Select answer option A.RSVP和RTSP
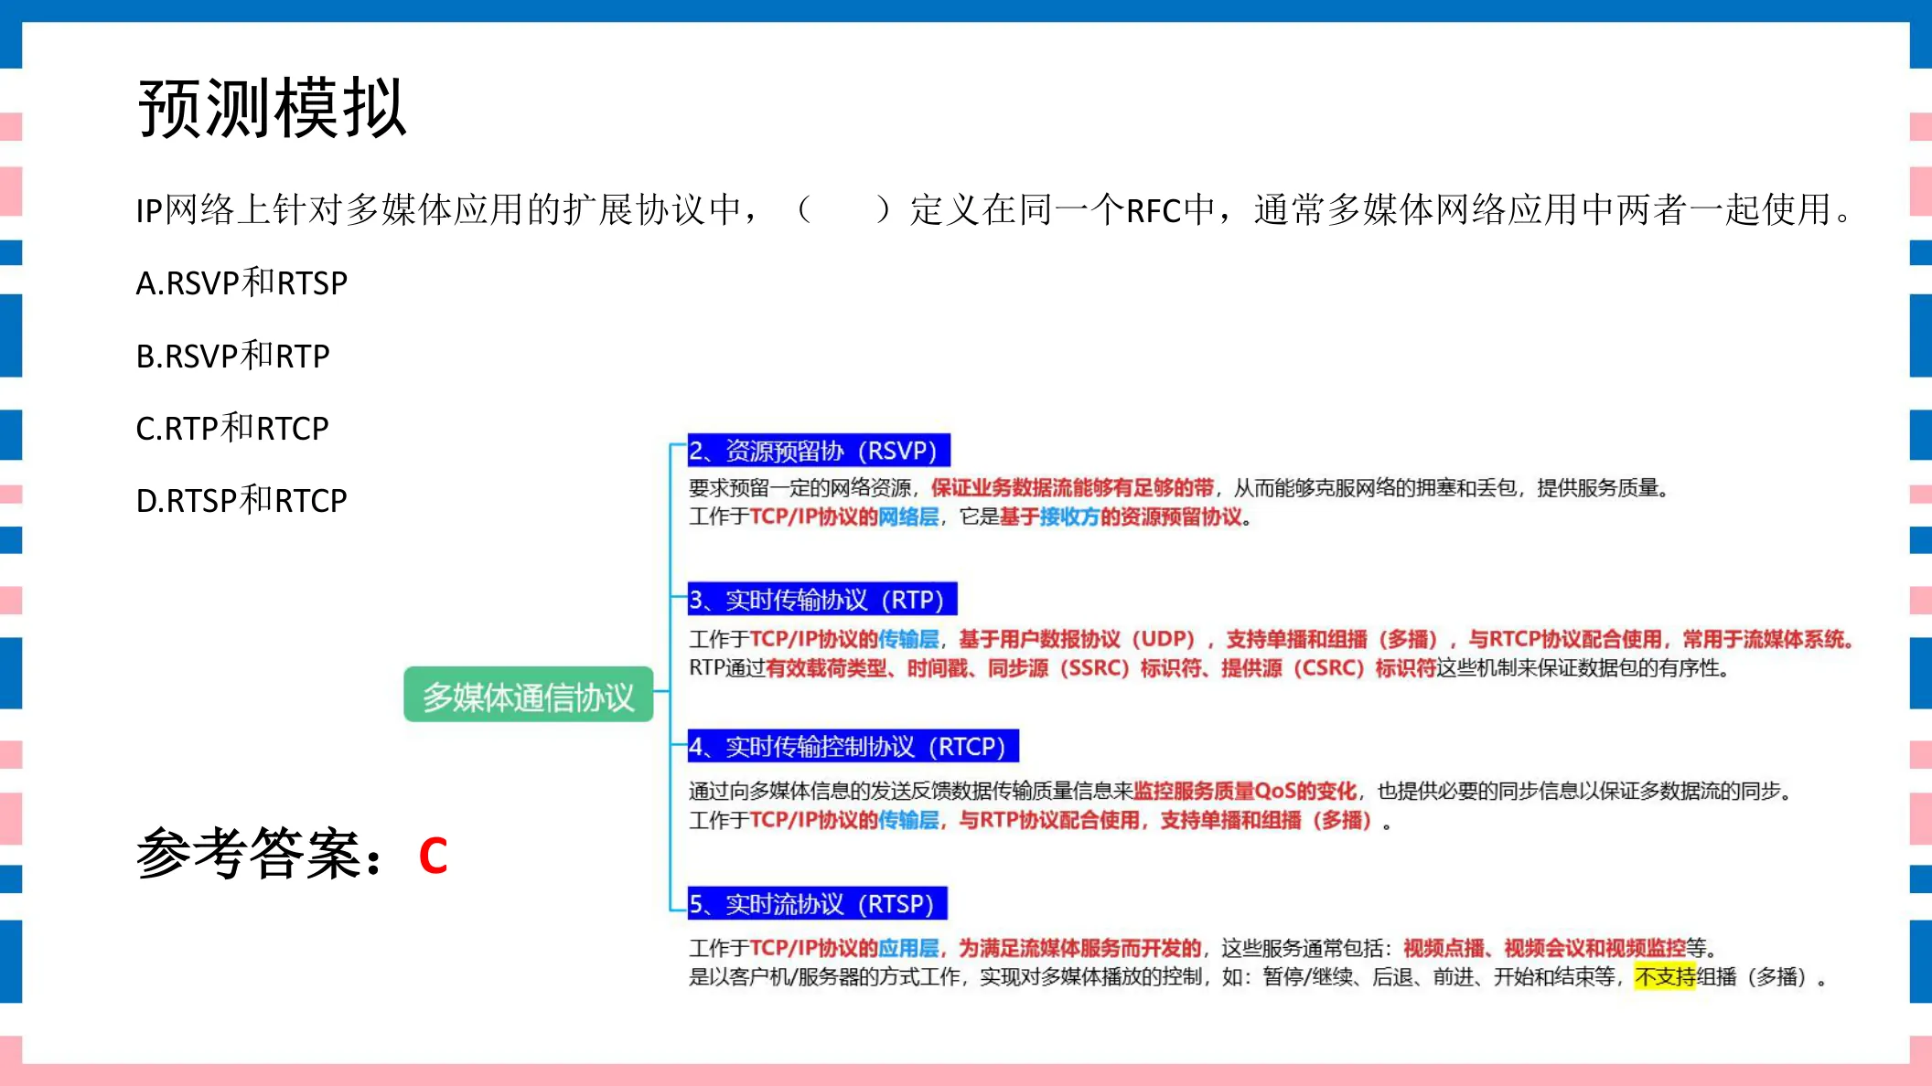Image resolution: width=1932 pixels, height=1086 pixels. [x=241, y=282]
